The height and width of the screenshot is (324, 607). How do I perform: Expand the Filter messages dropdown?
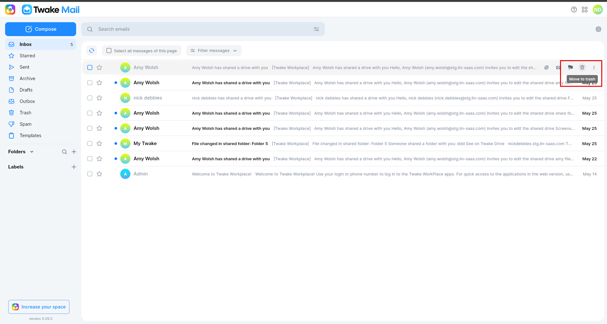(x=214, y=51)
